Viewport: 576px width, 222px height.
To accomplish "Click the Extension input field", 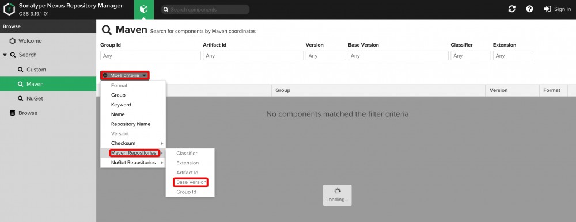I will point(513,56).
